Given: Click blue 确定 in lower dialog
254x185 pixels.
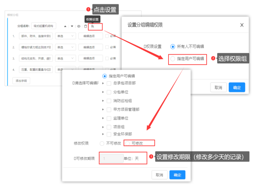Looking at the screenshot, I should point(177,175).
